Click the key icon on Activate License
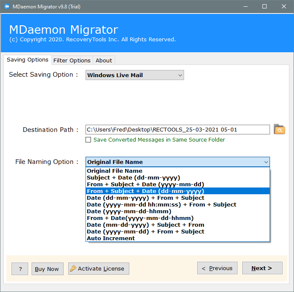Screen dimensions: 294x292 pos(73,268)
